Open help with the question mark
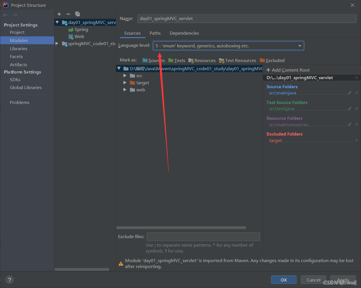This screenshot has height=288, width=361. (x=10, y=280)
